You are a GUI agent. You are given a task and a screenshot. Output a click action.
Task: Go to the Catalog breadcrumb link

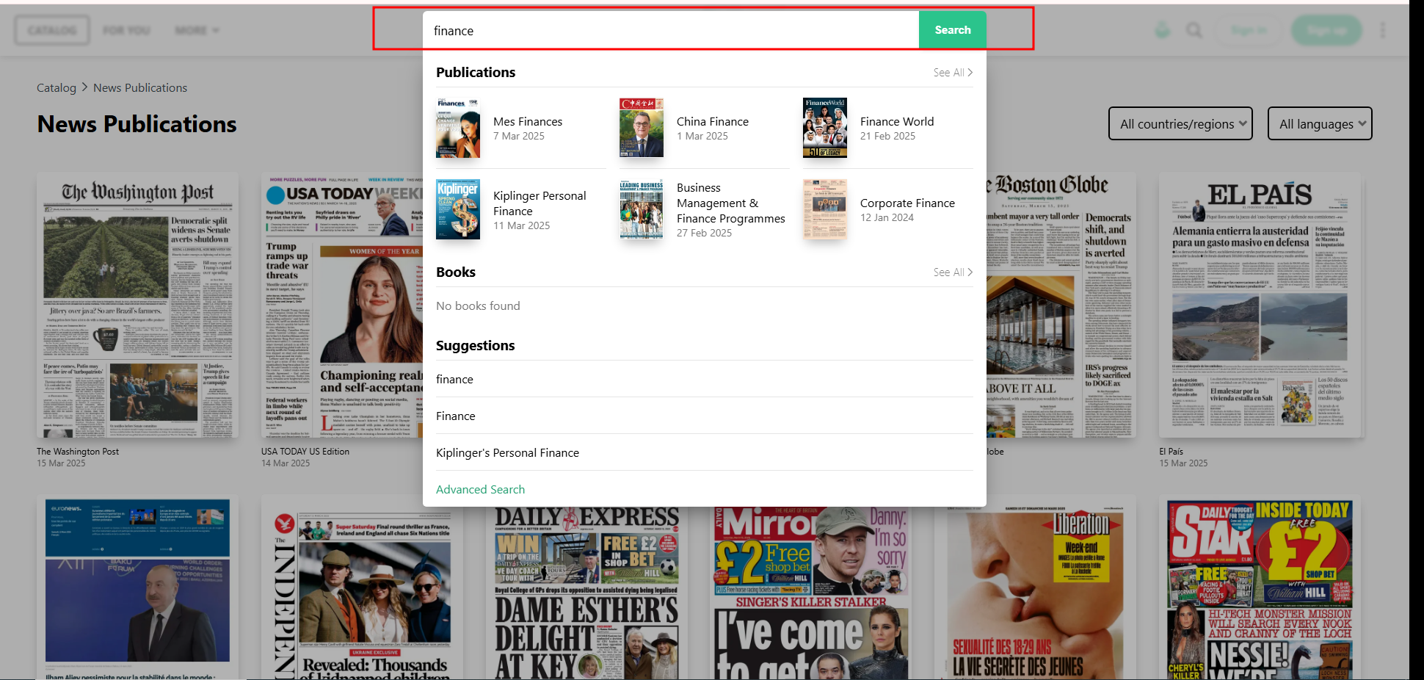[x=57, y=88]
